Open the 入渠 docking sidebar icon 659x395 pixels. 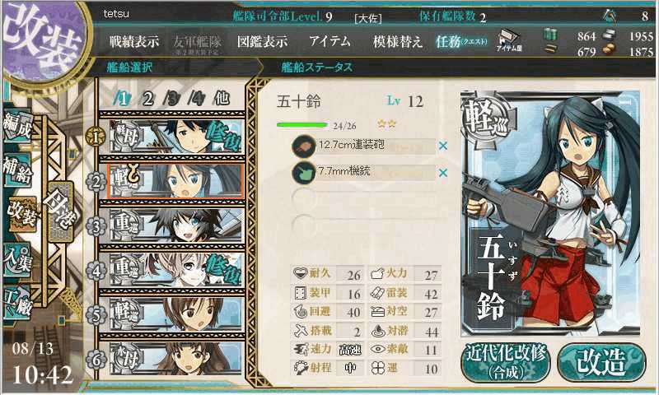(x=17, y=260)
